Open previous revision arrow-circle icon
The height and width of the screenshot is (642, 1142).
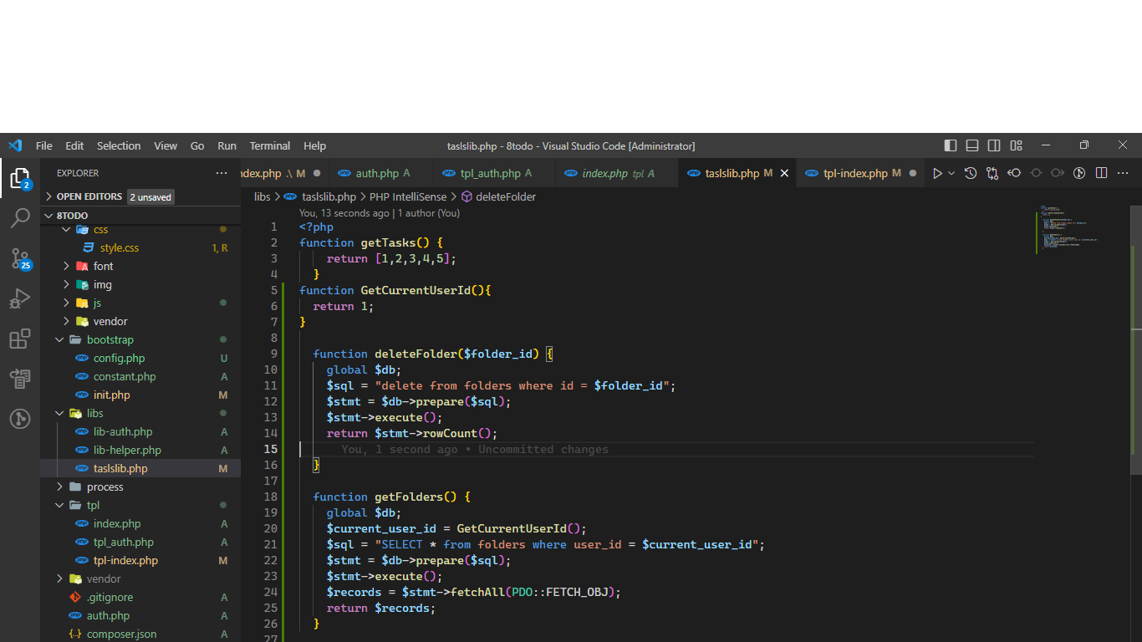click(1014, 173)
